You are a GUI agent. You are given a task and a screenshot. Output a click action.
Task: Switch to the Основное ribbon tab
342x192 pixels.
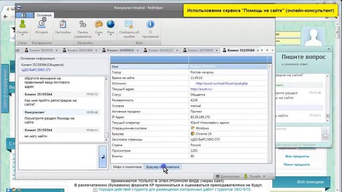click(x=44, y=15)
